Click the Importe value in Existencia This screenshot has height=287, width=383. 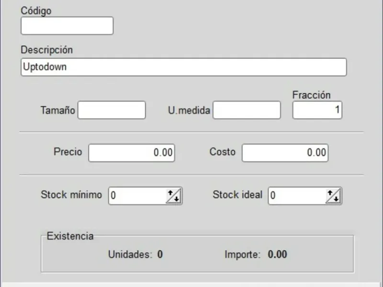277,254
